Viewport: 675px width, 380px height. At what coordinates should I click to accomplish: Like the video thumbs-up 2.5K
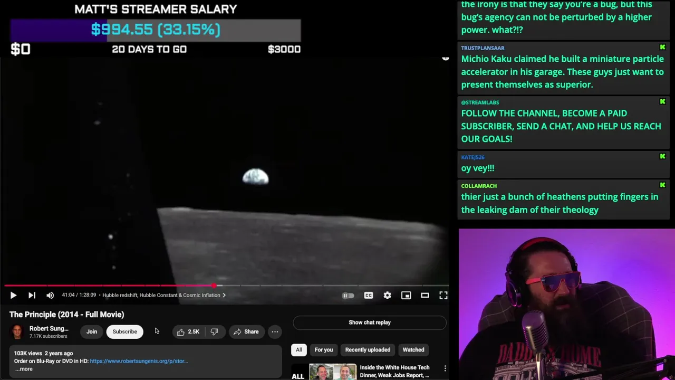(x=188, y=331)
